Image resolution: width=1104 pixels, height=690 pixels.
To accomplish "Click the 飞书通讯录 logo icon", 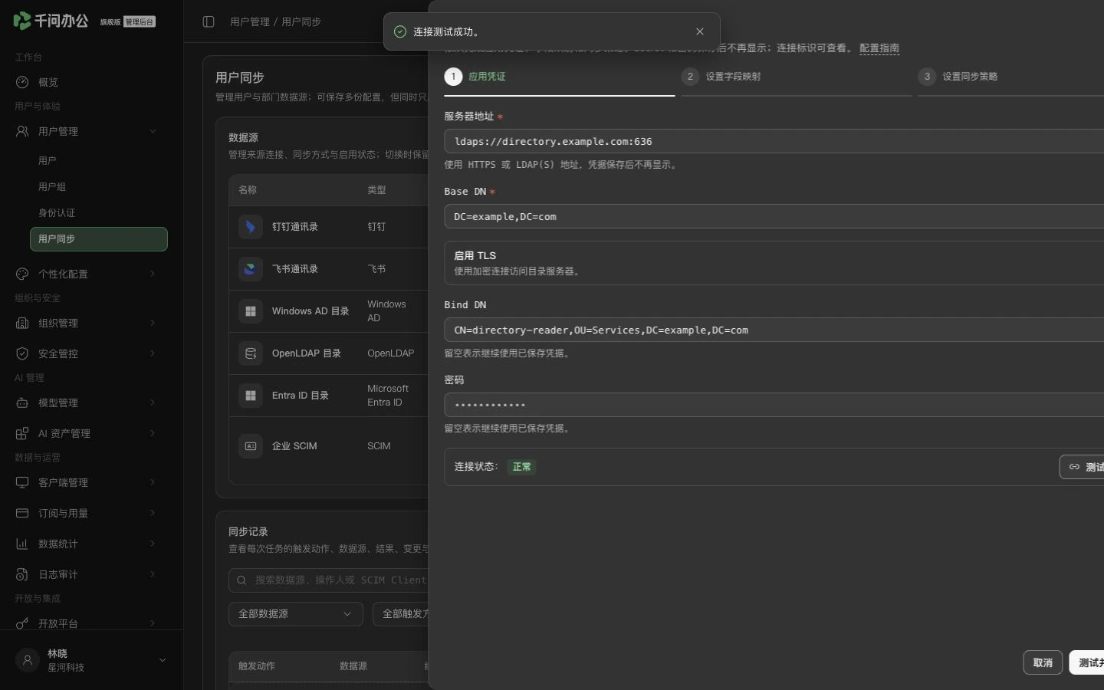I will pos(251,269).
